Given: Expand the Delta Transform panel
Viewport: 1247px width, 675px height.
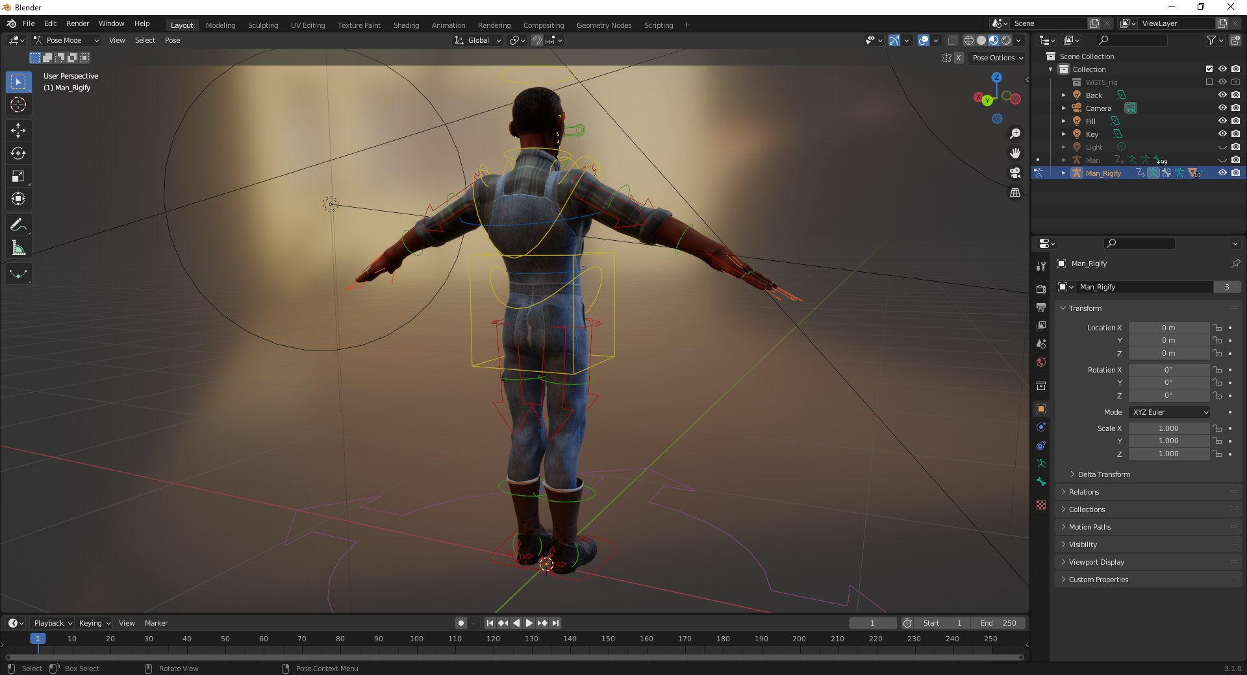Looking at the screenshot, I should pyautogui.click(x=1103, y=474).
